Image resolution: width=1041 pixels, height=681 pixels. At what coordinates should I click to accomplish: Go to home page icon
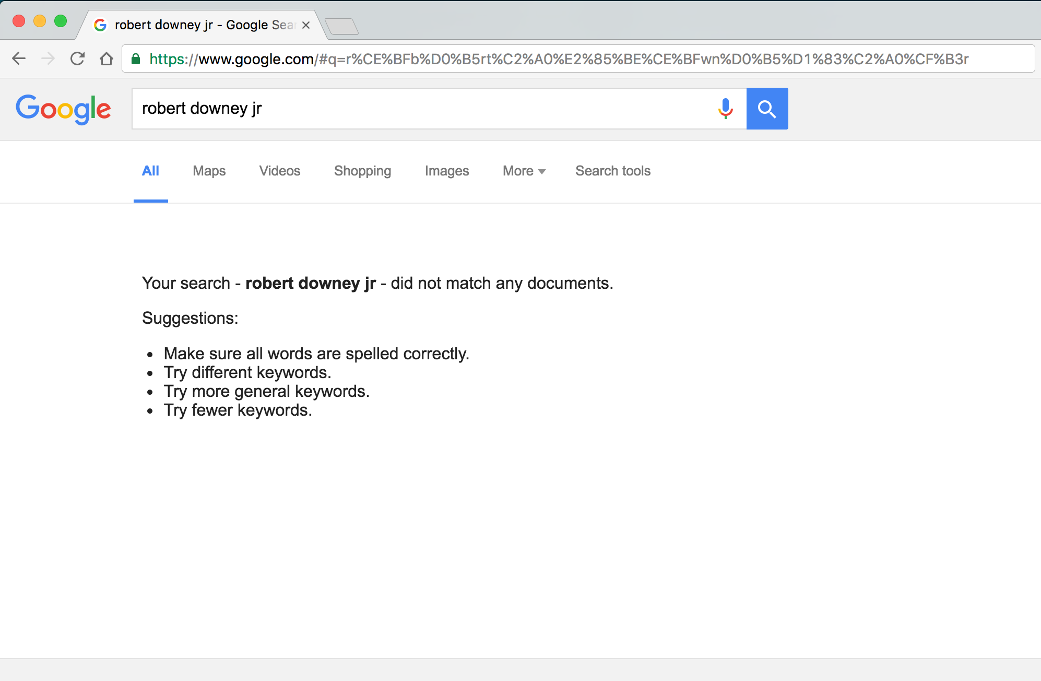tap(107, 58)
